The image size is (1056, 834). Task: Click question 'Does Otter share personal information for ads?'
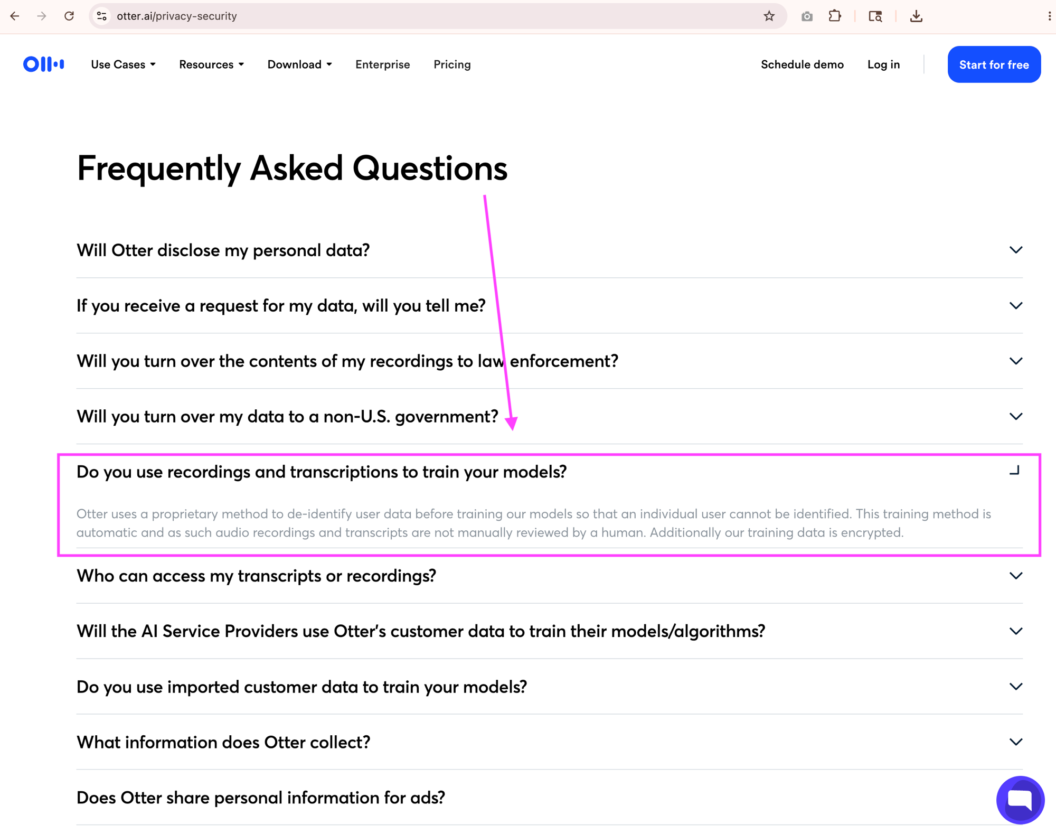pyautogui.click(x=261, y=798)
